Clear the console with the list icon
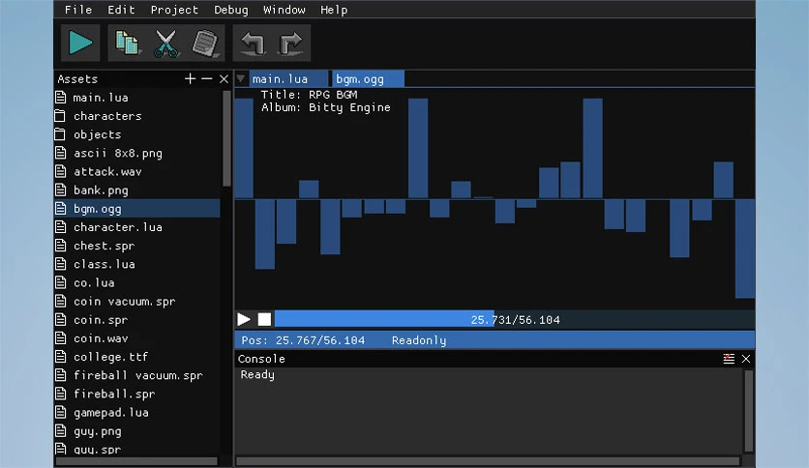The image size is (809, 468). pos(729,359)
